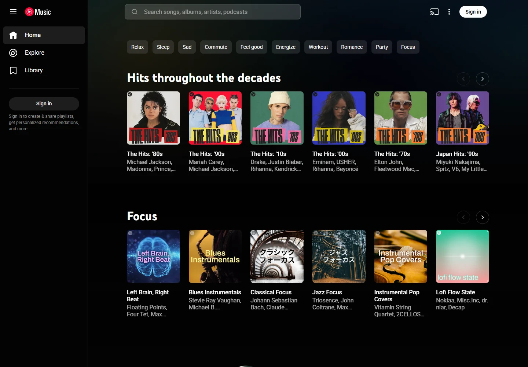Open the three-dot settings menu
528x367 pixels.
click(449, 12)
